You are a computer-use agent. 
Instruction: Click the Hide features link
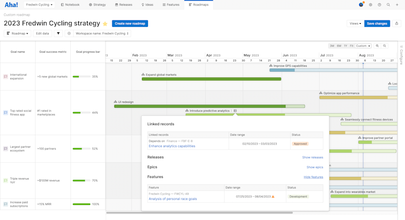[313, 177]
